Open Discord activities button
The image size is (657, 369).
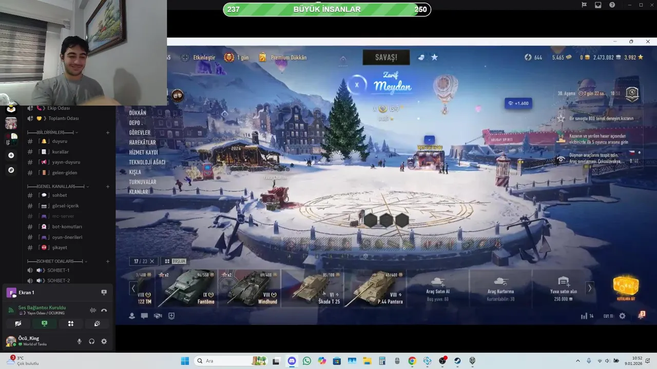71,324
